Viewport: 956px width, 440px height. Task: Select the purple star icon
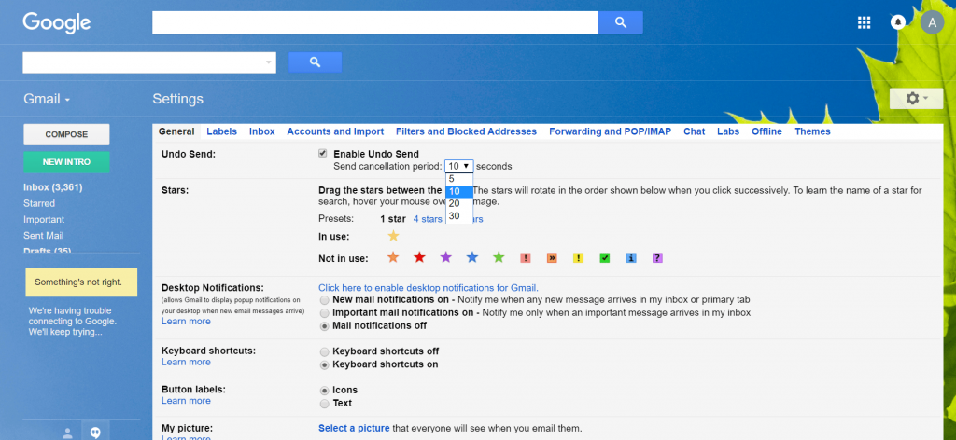(x=445, y=257)
